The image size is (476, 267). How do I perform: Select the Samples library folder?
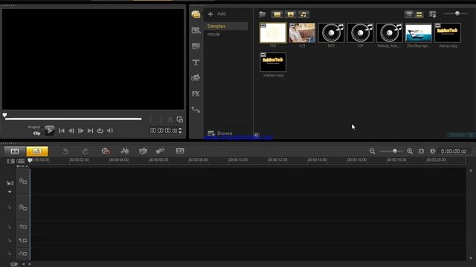[226, 27]
